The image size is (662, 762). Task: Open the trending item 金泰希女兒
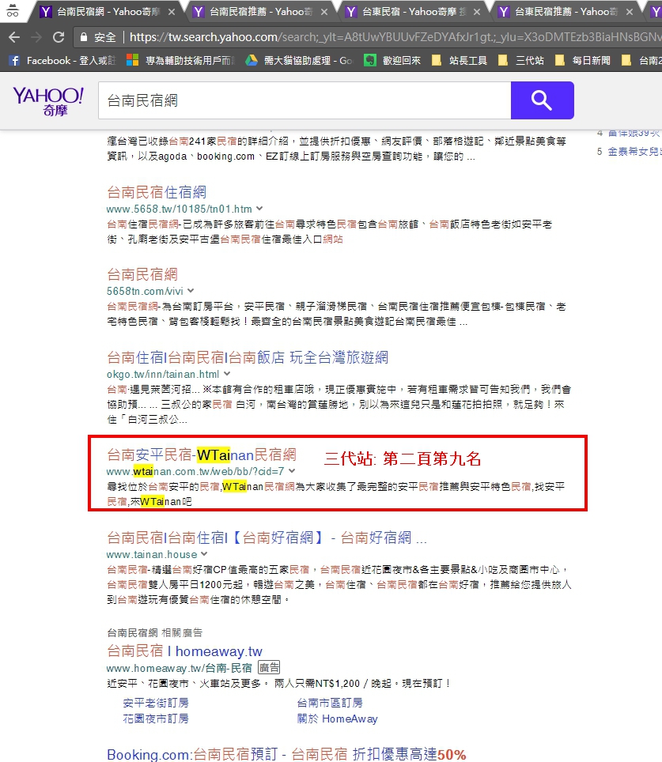pyautogui.click(x=635, y=152)
